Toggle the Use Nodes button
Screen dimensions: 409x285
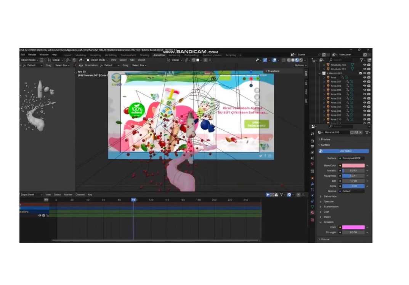[x=343, y=151]
